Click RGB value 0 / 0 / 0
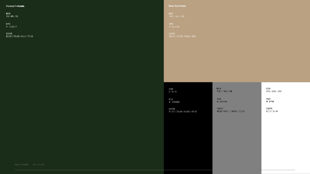 (173, 92)
